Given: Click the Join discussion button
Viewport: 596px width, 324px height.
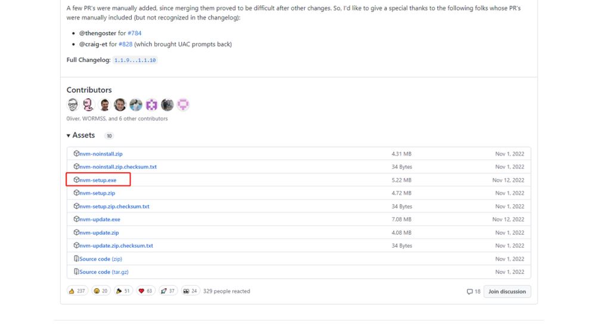Looking at the screenshot, I should pyautogui.click(x=507, y=292).
